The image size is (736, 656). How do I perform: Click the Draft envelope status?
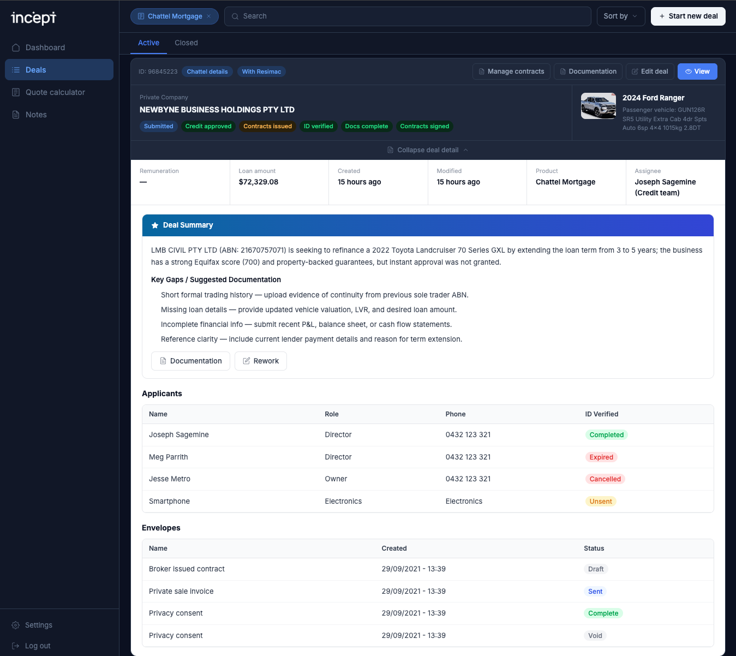point(596,569)
